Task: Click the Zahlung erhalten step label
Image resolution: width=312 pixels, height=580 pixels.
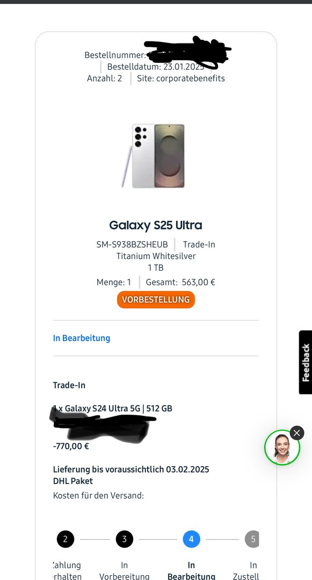Action: coord(67,570)
